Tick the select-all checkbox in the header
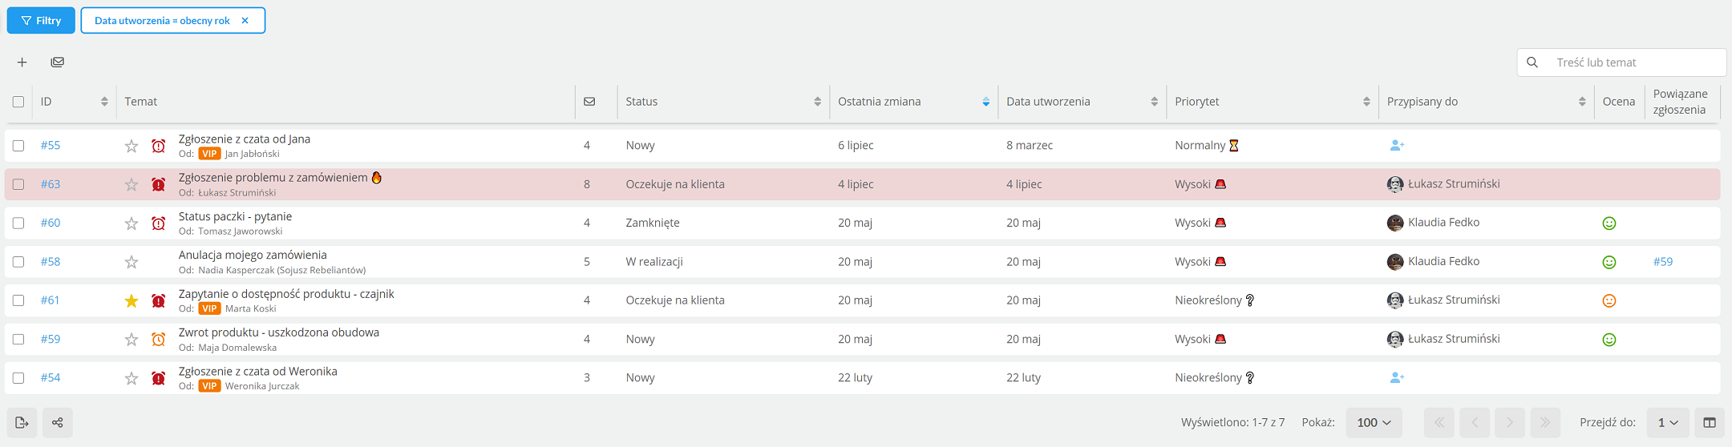 [x=18, y=102]
